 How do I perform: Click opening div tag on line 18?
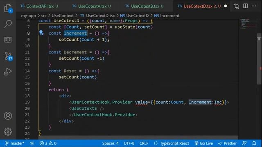coord(65,96)
